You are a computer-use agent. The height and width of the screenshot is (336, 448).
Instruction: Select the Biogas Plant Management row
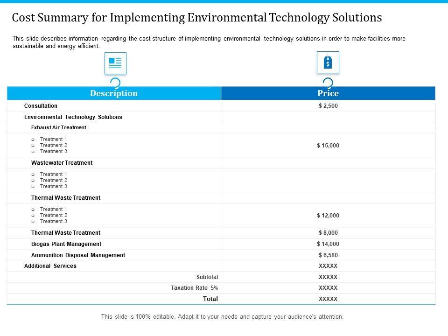(x=66, y=244)
